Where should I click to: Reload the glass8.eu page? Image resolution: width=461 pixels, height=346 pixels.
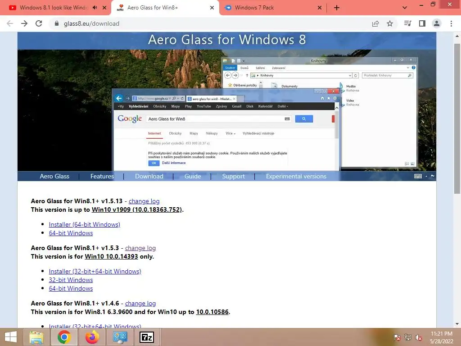click(x=39, y=23)
